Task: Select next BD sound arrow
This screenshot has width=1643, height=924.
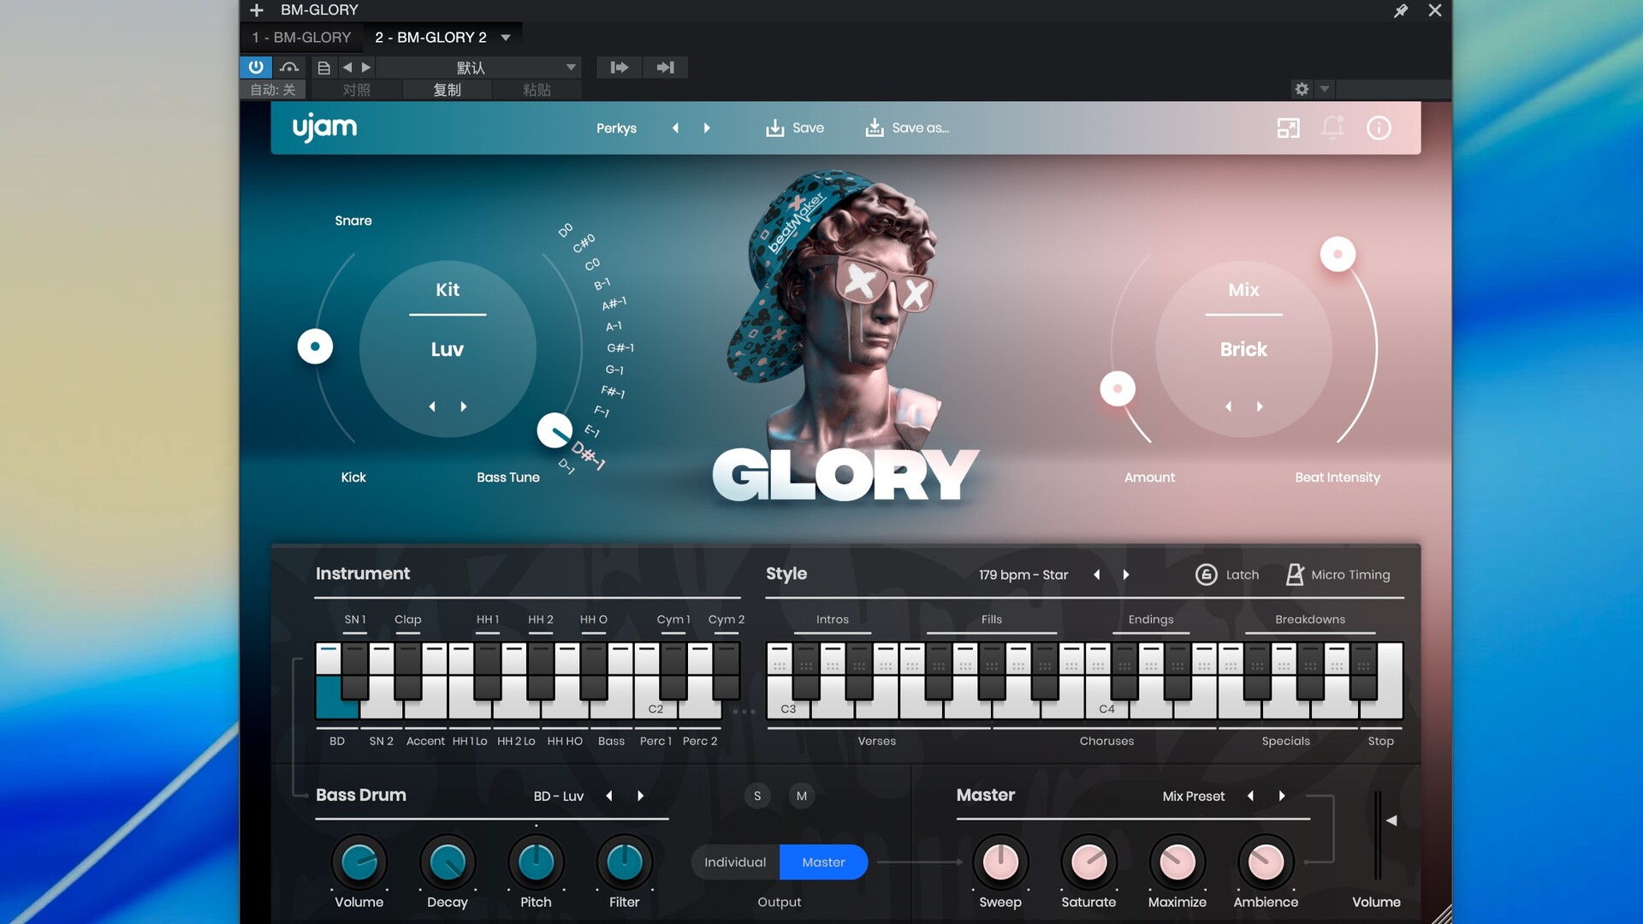Action: point(640,797)
